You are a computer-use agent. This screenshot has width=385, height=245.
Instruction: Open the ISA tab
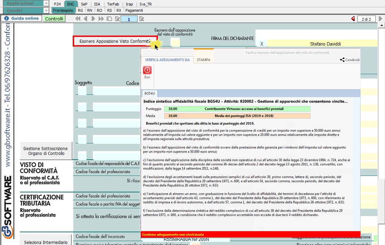(97, 4)
